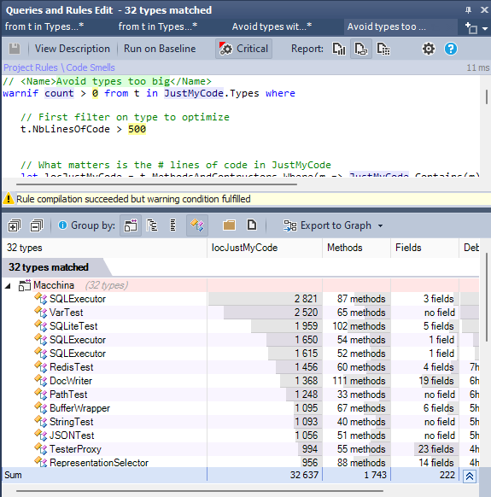Click the save query floppy disk icon
491x497 pixels.
(15, 49)
